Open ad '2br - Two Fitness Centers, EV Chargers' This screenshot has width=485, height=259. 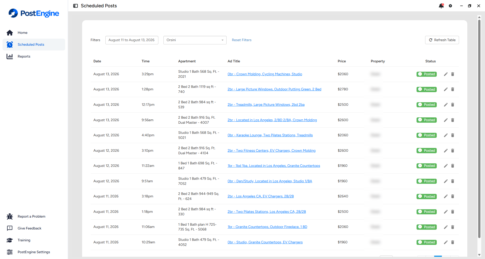(x=272, y=151)
